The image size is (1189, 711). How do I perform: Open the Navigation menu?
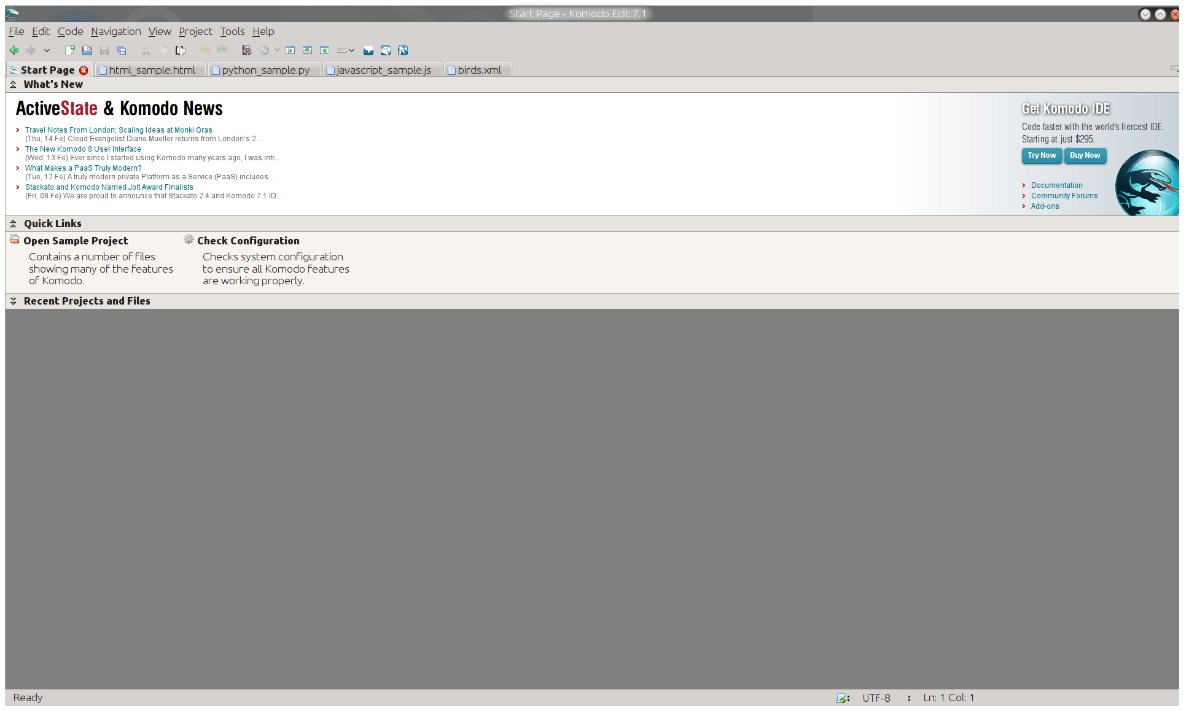tap(116, 31)
